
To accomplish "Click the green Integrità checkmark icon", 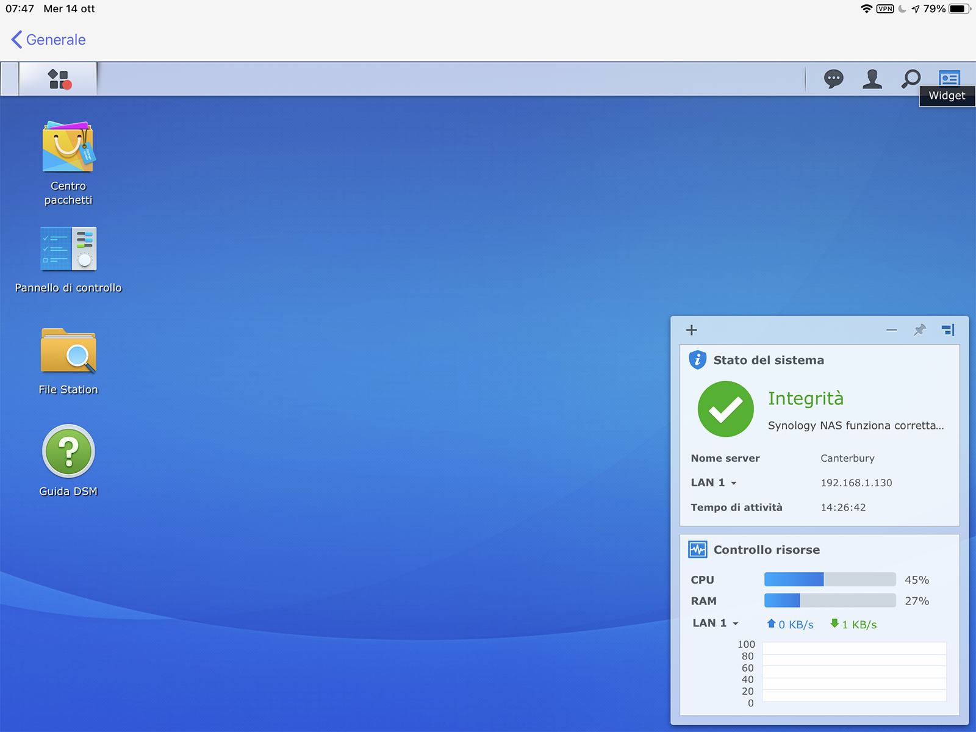I will [725, 409].
